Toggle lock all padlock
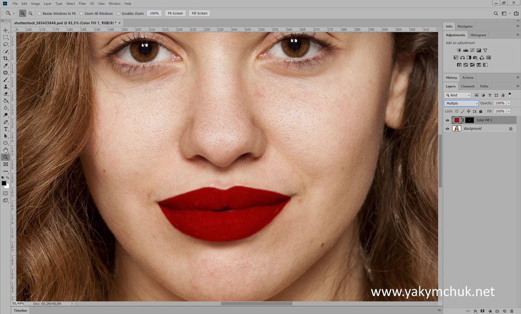Screen dimensions: 521x314 [x=480, y=111]
